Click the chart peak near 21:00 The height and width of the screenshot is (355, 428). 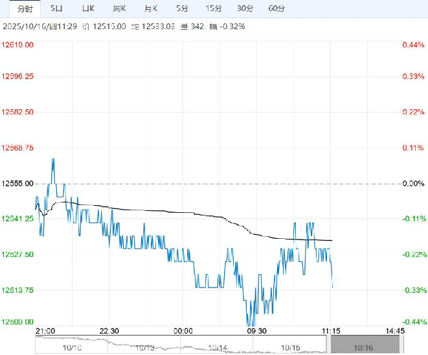click(x=52, y=158)
